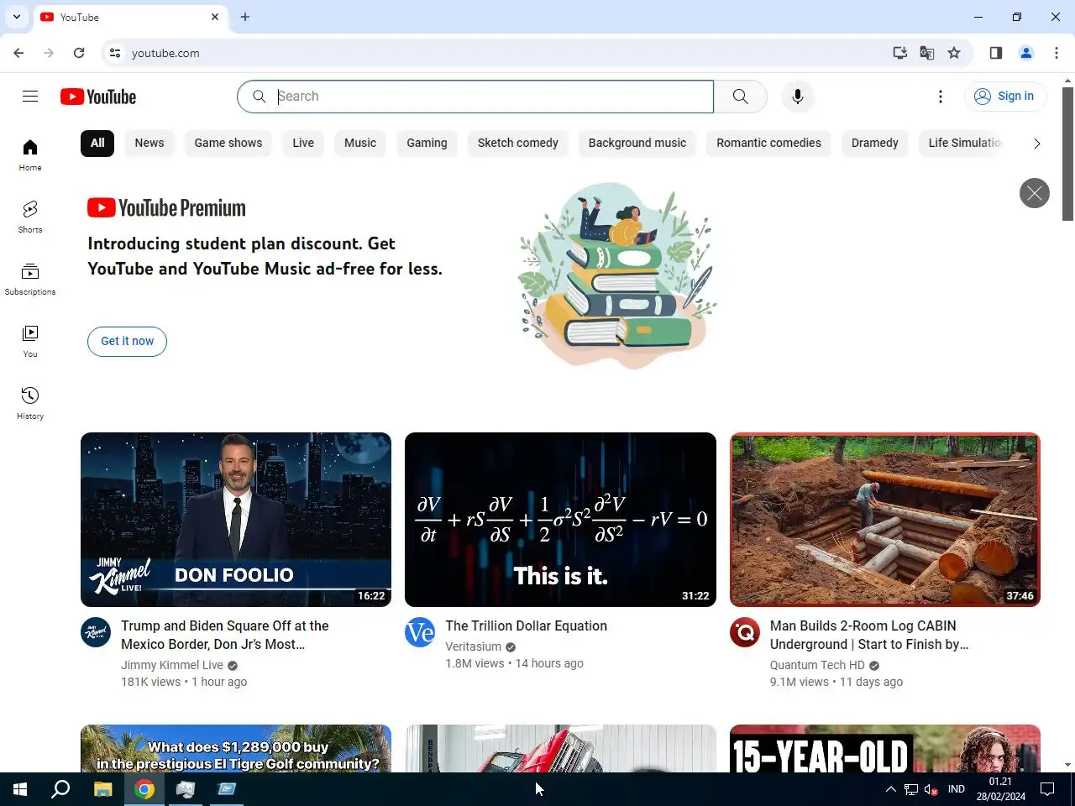This screenshot has width=1075, height=806.
Task: Show next category chips arrow
Action: [1037, 144]
